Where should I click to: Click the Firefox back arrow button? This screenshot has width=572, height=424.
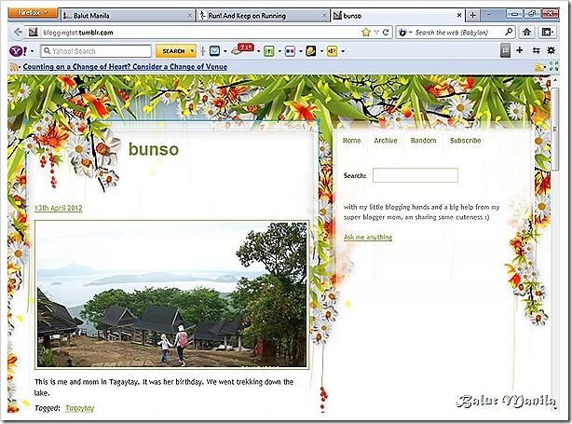(x=15, y=32)
